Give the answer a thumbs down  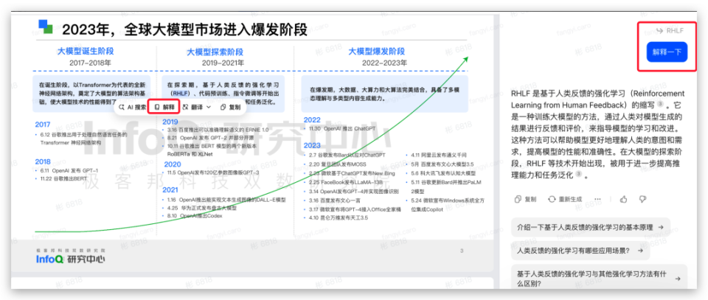pyautogui.click(x=642, y=199)
